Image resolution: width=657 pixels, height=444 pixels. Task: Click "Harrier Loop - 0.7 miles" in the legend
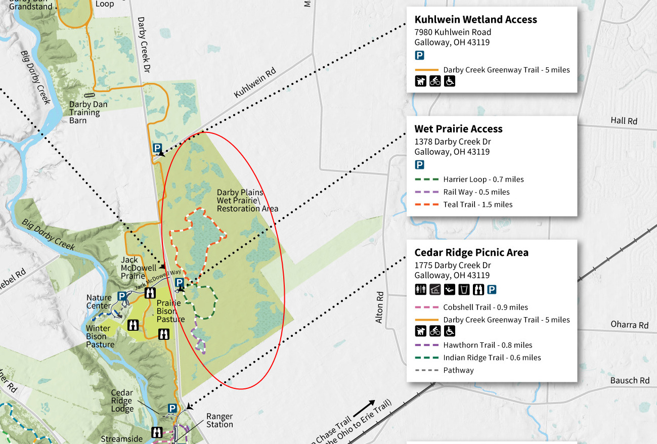click(484, 180)
